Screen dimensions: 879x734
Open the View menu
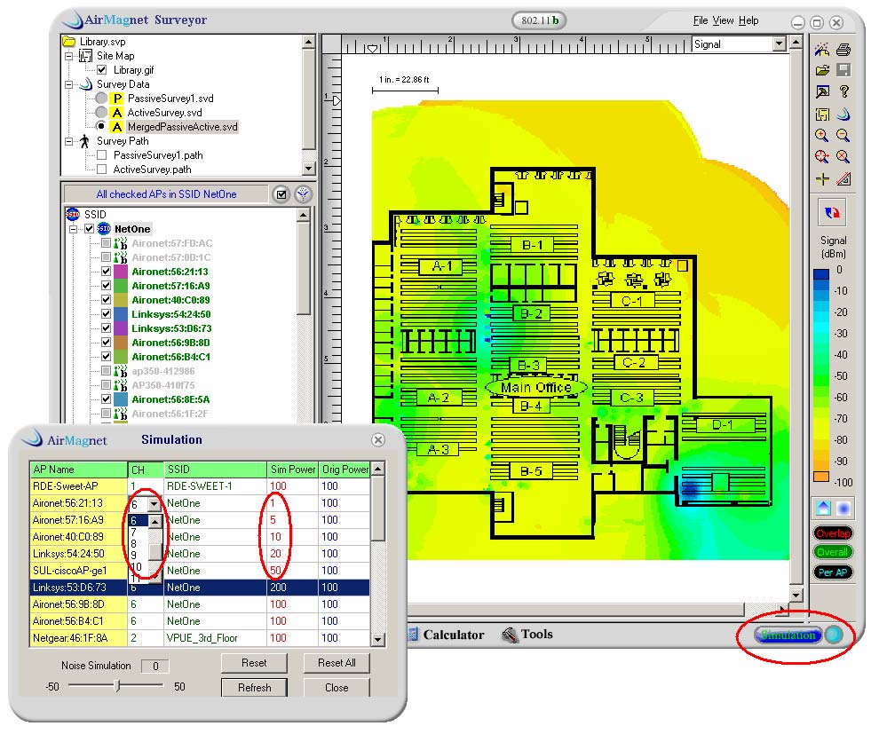coord(723,20)
